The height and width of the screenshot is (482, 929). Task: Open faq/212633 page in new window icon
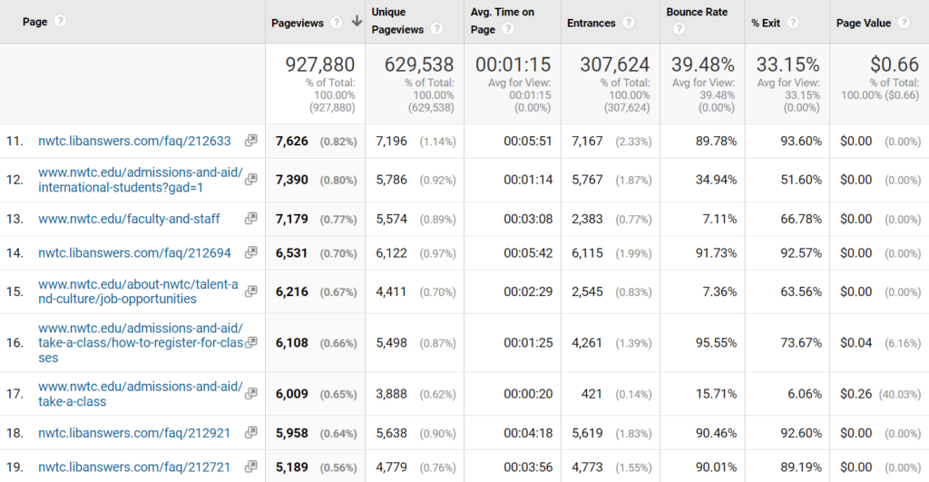(x=251, y=141)
